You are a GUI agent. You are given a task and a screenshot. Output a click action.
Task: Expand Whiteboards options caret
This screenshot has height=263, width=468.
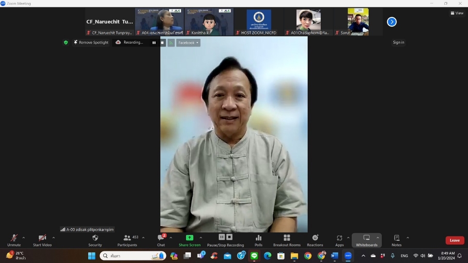coord(377,238)
